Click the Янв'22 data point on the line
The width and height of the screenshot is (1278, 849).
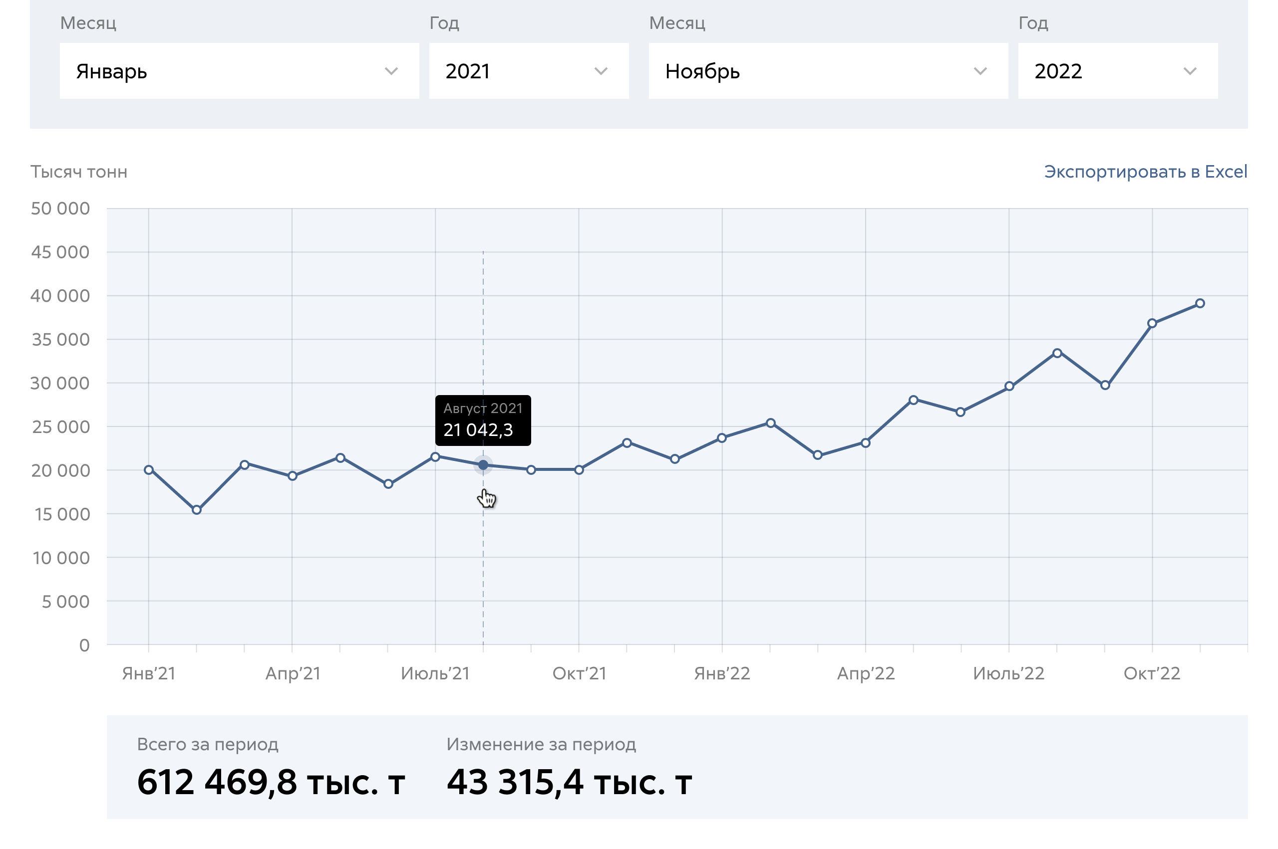point(722,438)
